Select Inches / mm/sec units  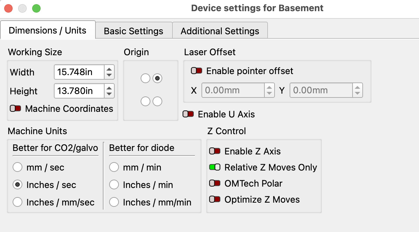pyautogui.click(x=17, y=202)
